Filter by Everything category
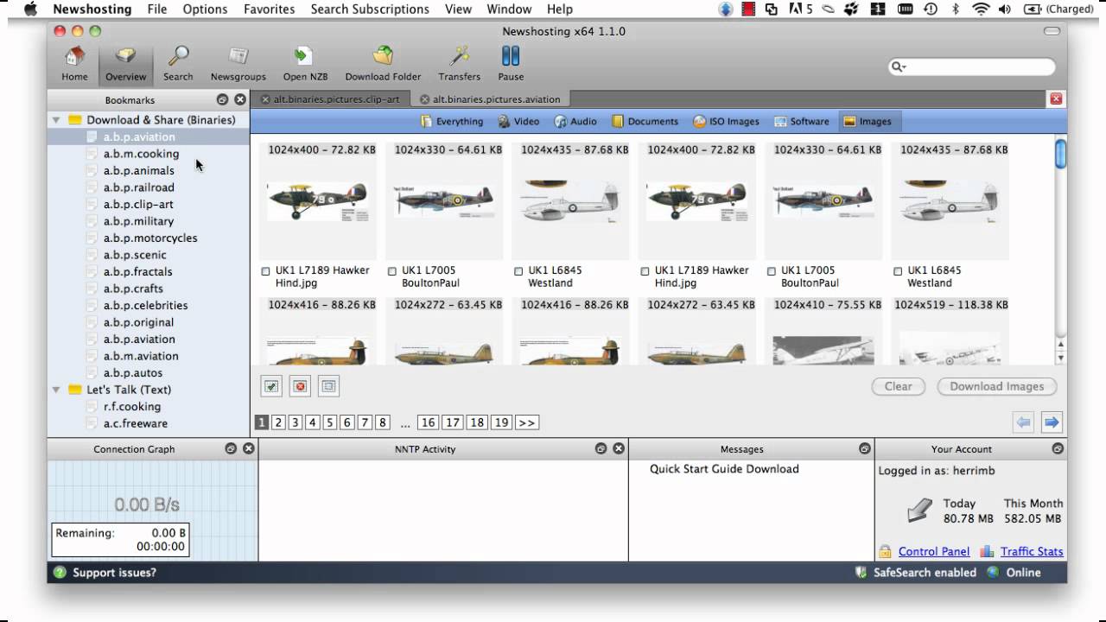The image size is (1106, 622). pos(452,122)
